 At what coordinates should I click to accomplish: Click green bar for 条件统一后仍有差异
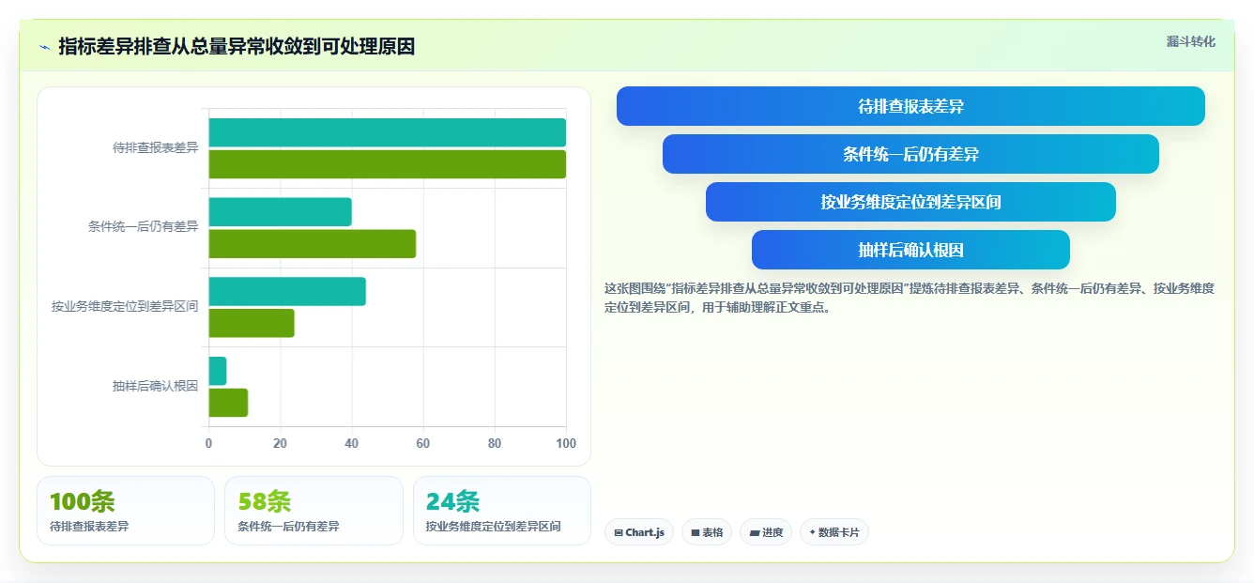(x=312, y=244)
